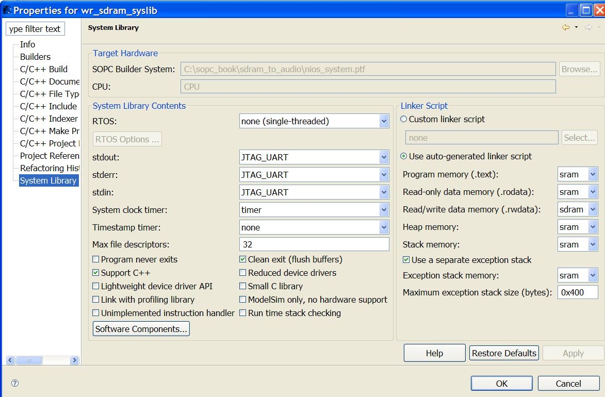Click Restore Defaults button
This screenshot has height=397, width=605.
click(x=504, y=353)
